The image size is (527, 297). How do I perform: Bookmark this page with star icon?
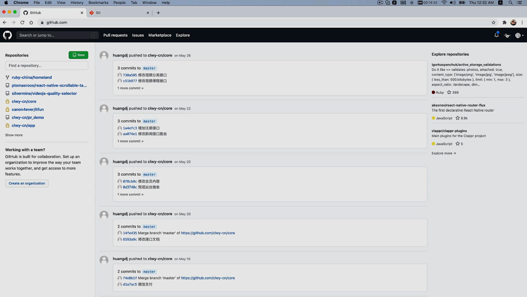[493, 22]
